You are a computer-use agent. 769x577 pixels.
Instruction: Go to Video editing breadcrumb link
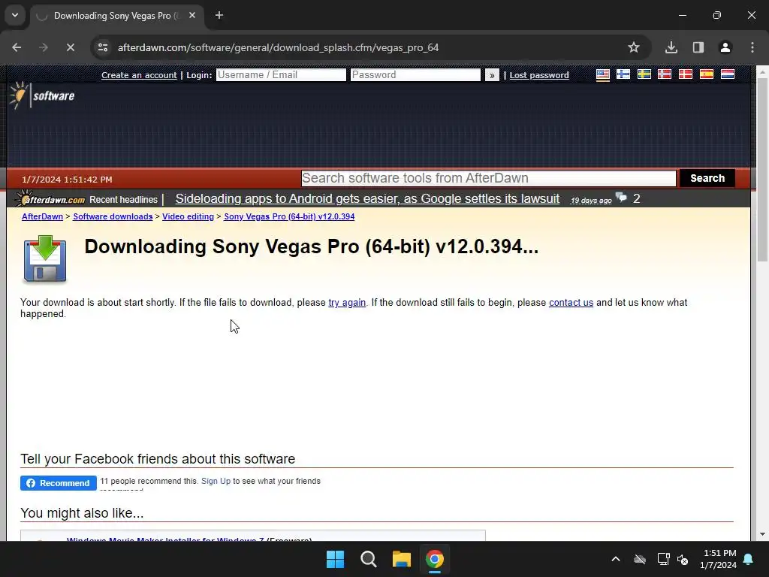(x=188, y=216)
